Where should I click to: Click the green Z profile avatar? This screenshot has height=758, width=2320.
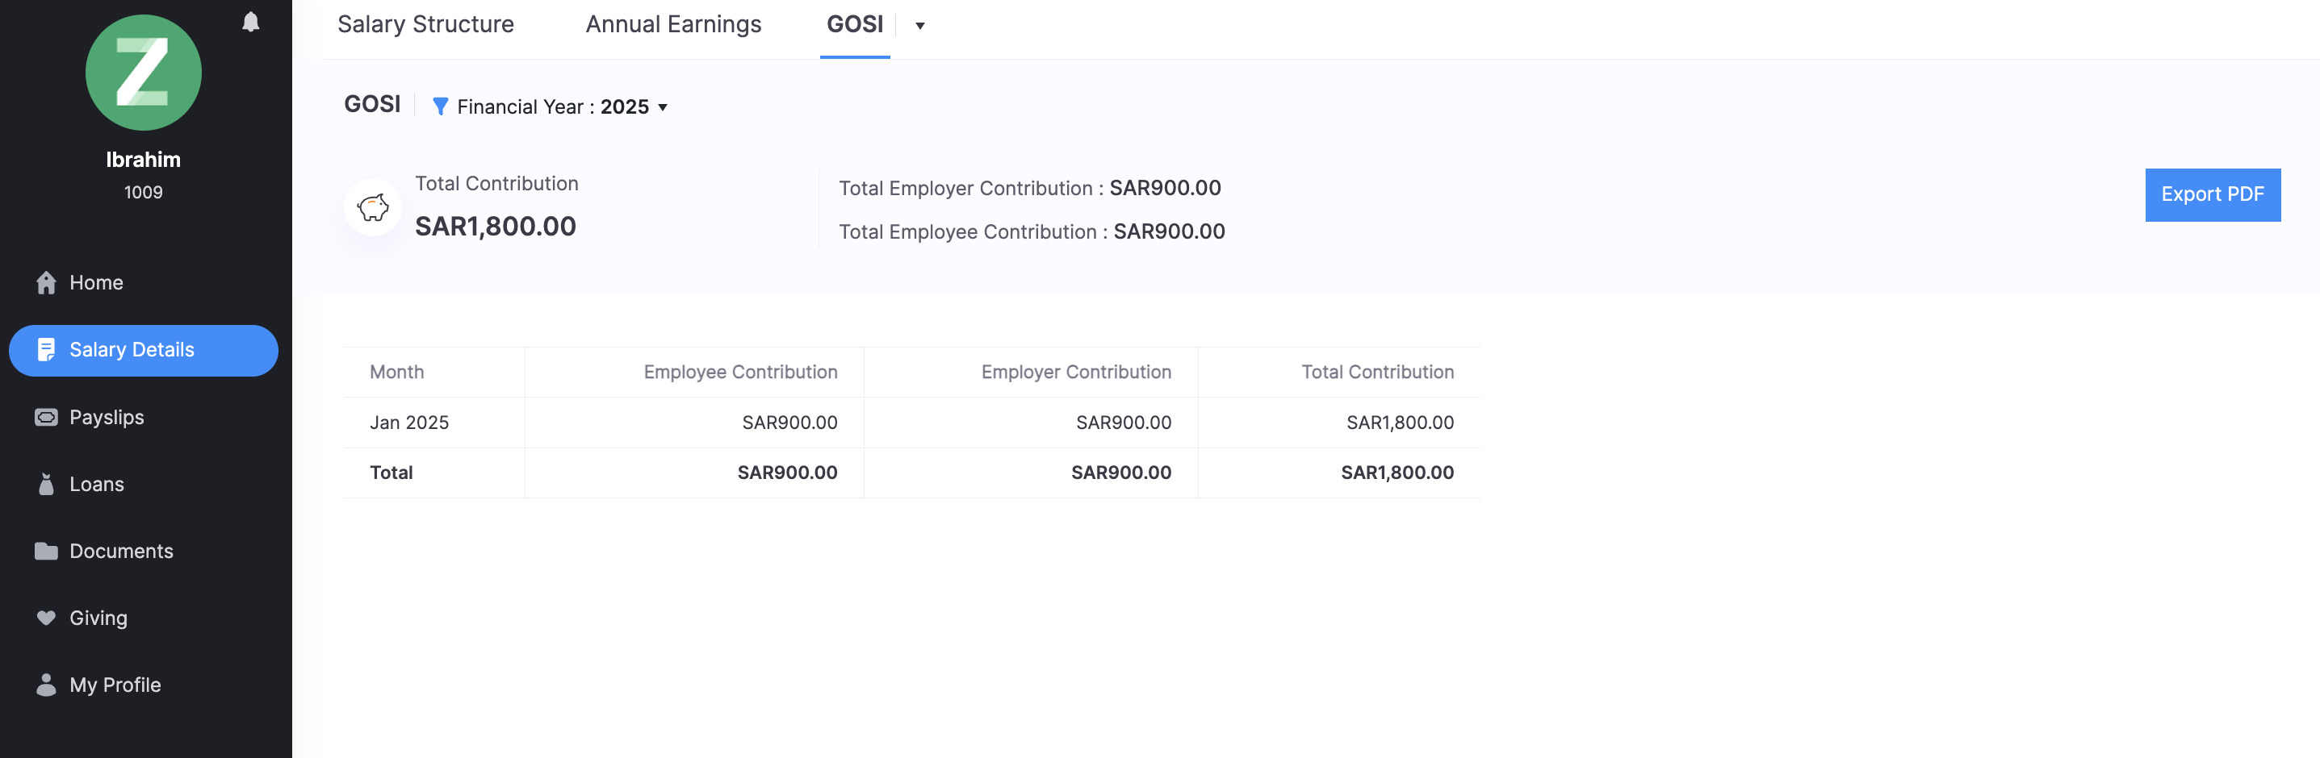(143, 73)
